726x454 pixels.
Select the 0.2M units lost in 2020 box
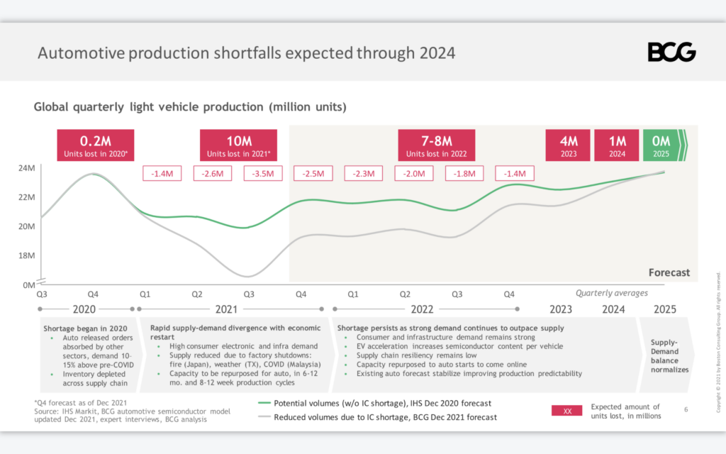96,145
